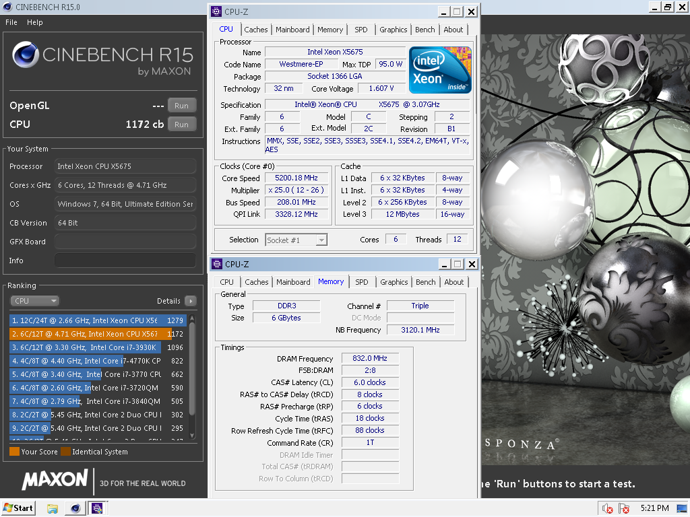Select ranking row 2. 6C/12T @ 4.71 GHz
This screenshot has width=690, height=517.
click(x=98, y=334)
